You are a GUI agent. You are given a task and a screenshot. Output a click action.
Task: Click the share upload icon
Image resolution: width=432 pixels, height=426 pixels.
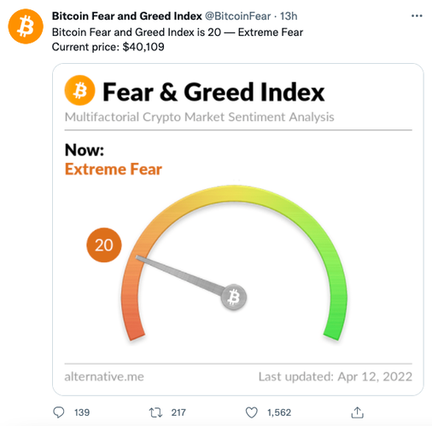click(x=358, y=412)
